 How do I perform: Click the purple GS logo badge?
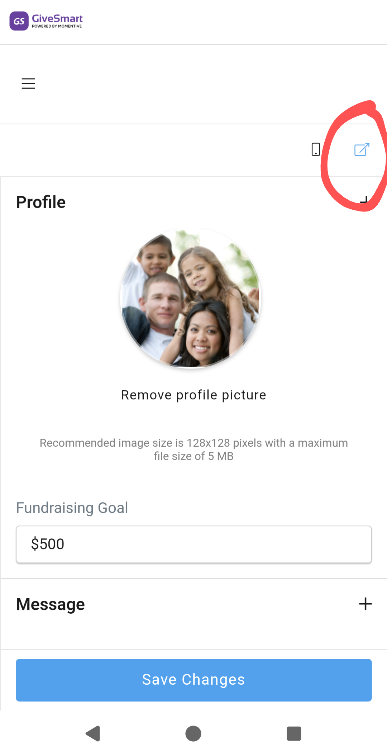(19, 21)
